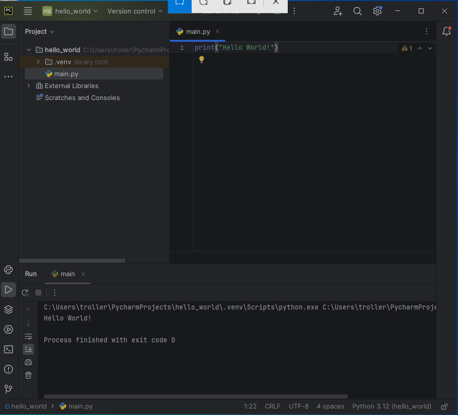Expand the External Libraries node
Image resolution: width=458 pixels, height=415 pixels.
[x=29, y=86]
